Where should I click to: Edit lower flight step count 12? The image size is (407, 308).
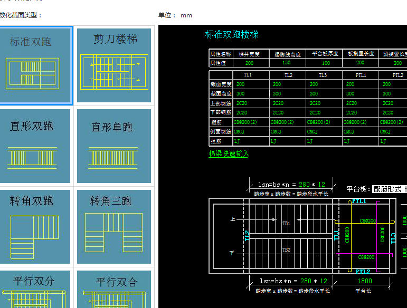[324, 281]
